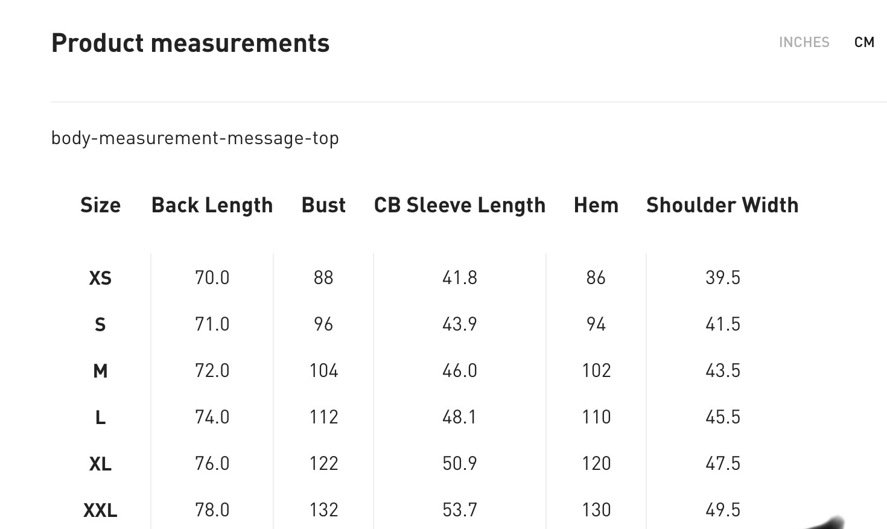The image size is (887, 529).
Task: Select the L size row label
Action: (100, 417)
